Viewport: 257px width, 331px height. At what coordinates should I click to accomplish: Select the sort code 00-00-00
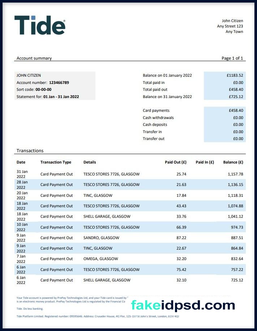click(x=43, y=89)
